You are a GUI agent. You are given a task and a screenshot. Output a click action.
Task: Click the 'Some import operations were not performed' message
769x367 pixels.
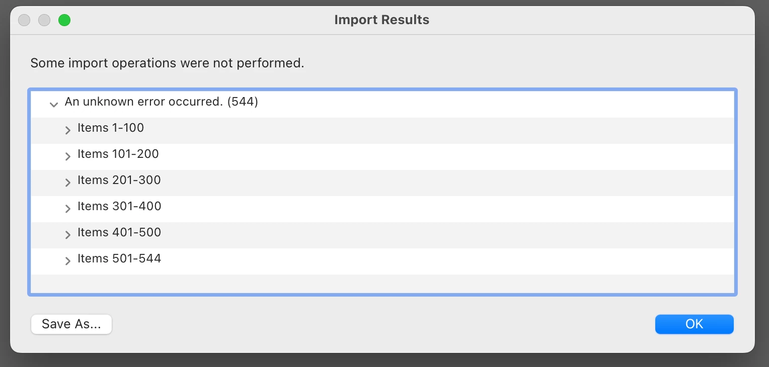click(x=167, y=64)
